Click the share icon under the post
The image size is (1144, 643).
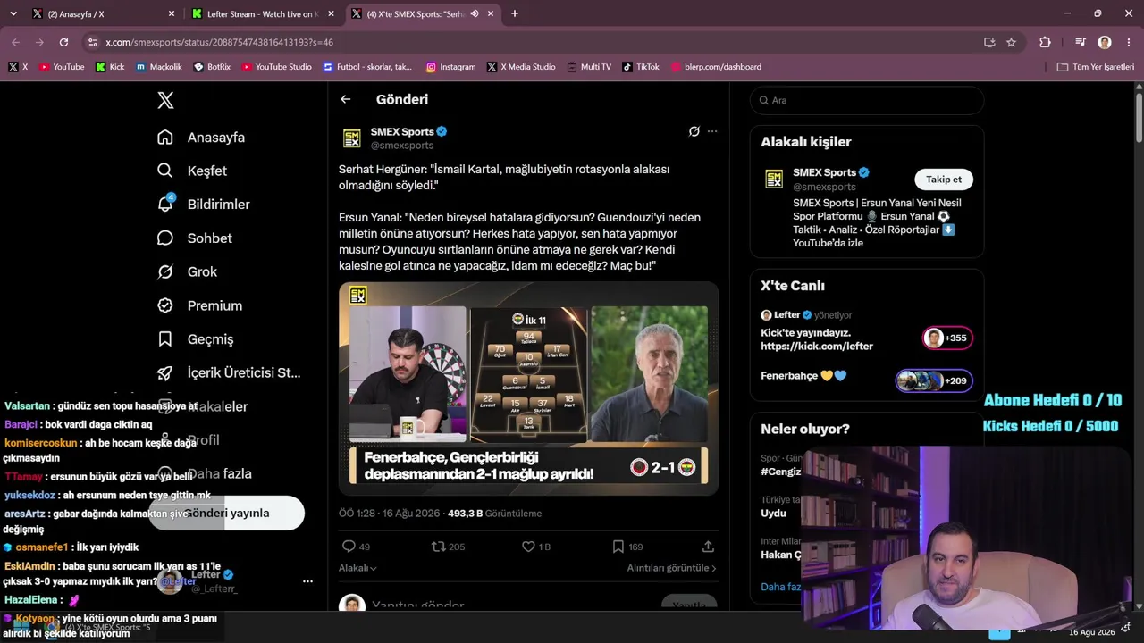tap(708, 547)
